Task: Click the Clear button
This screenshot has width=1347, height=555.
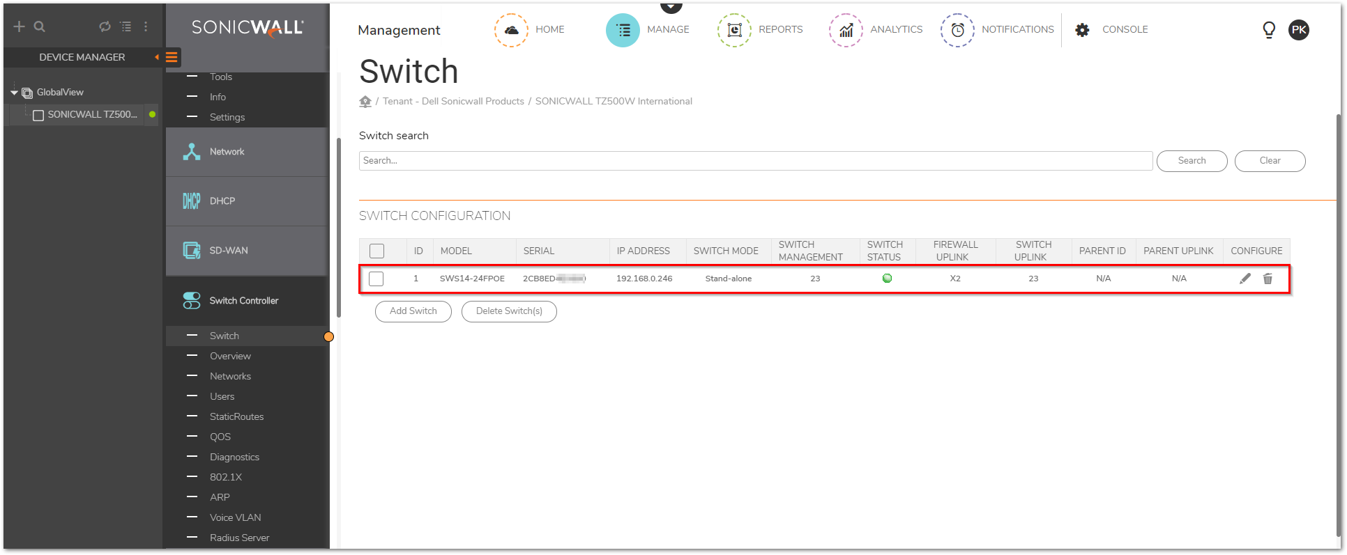Action: click(x=1270, y=161)
